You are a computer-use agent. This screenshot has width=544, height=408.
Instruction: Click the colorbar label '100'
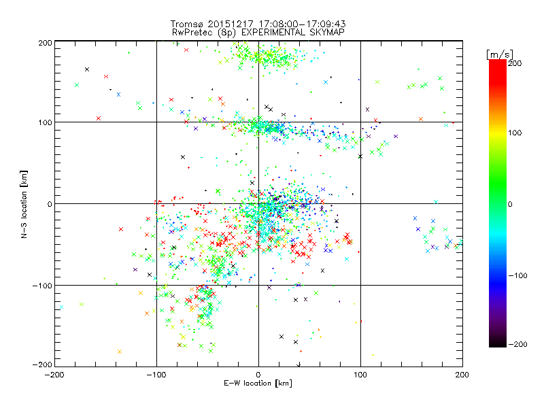tap(515, 133)
